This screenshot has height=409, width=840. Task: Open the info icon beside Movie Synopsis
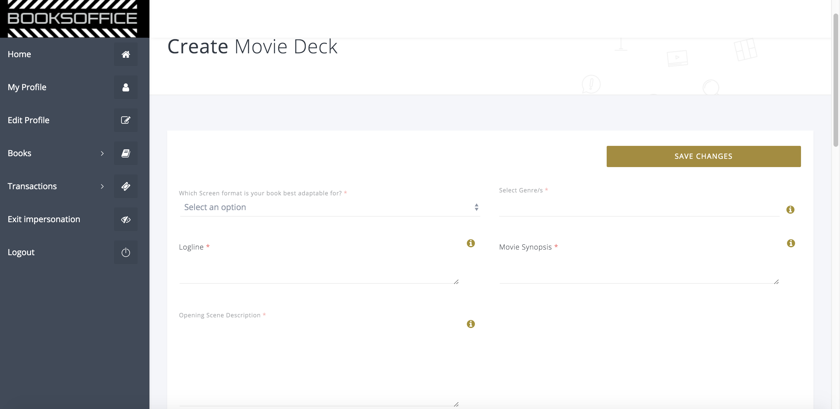click(x=791, y=243)
